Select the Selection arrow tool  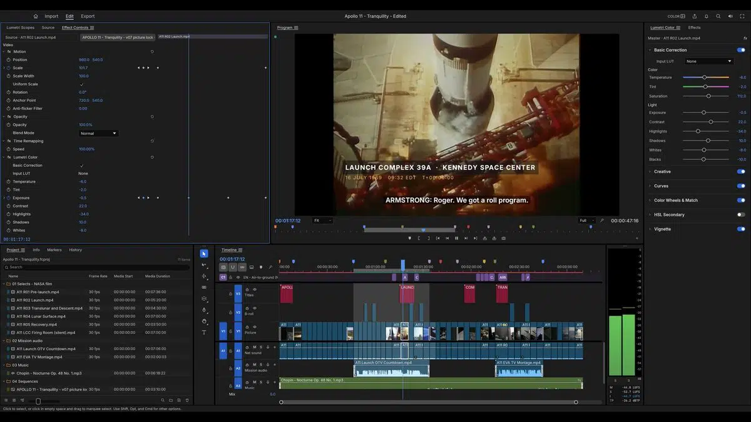click(x=204, y=253)
